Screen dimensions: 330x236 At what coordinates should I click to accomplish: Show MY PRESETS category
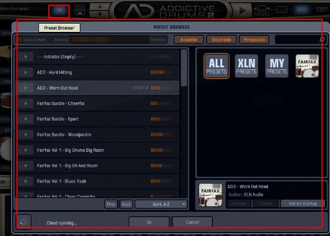[x=277, y=66]
